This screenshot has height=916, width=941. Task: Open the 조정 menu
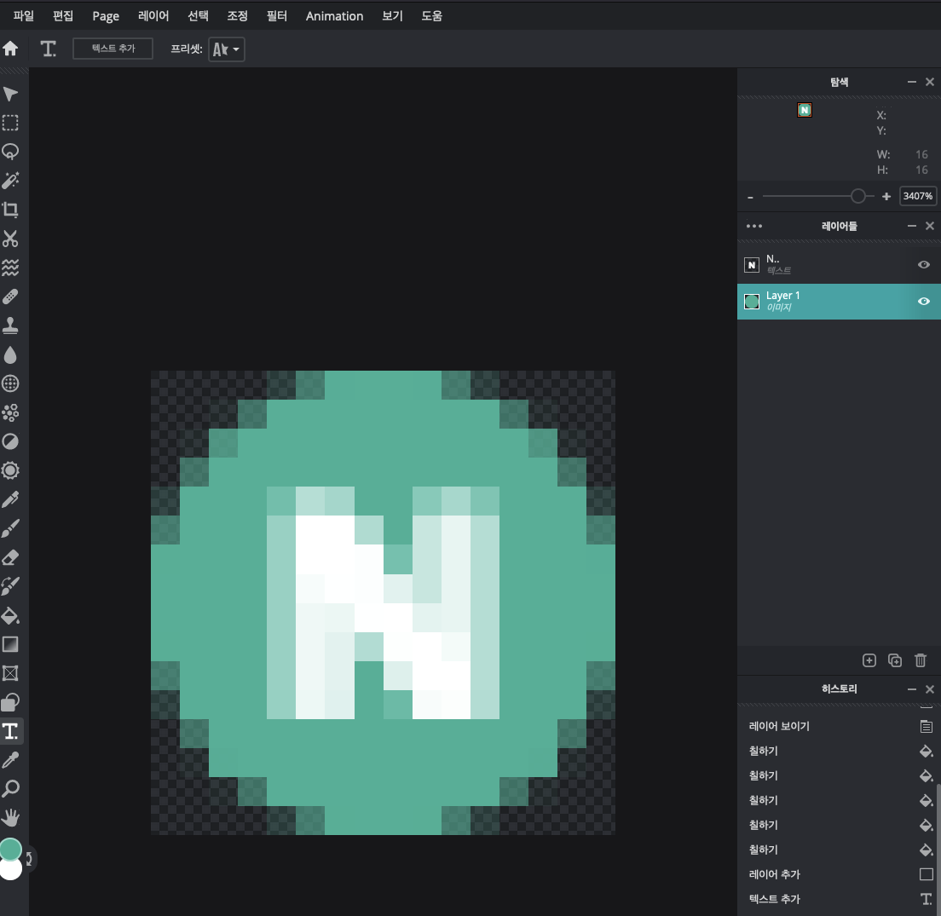coord(238,15)
